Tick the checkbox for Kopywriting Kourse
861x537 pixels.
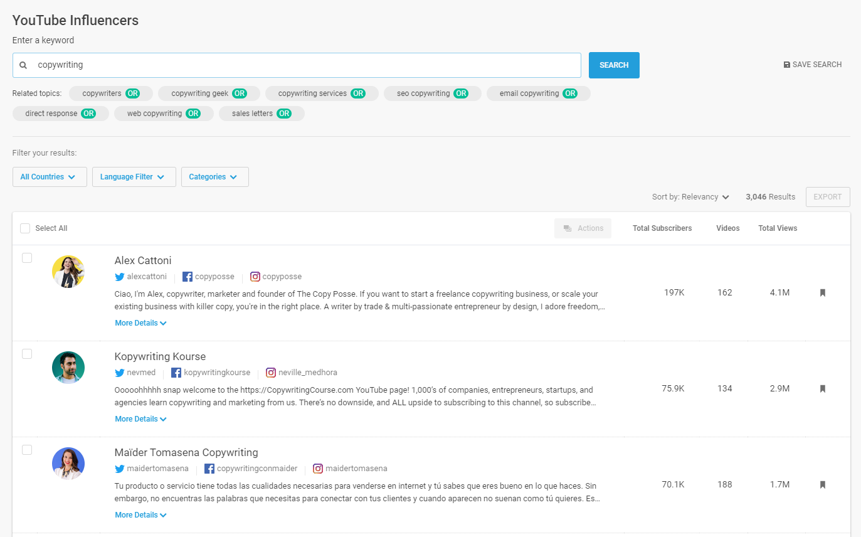[x=27, y=354]
